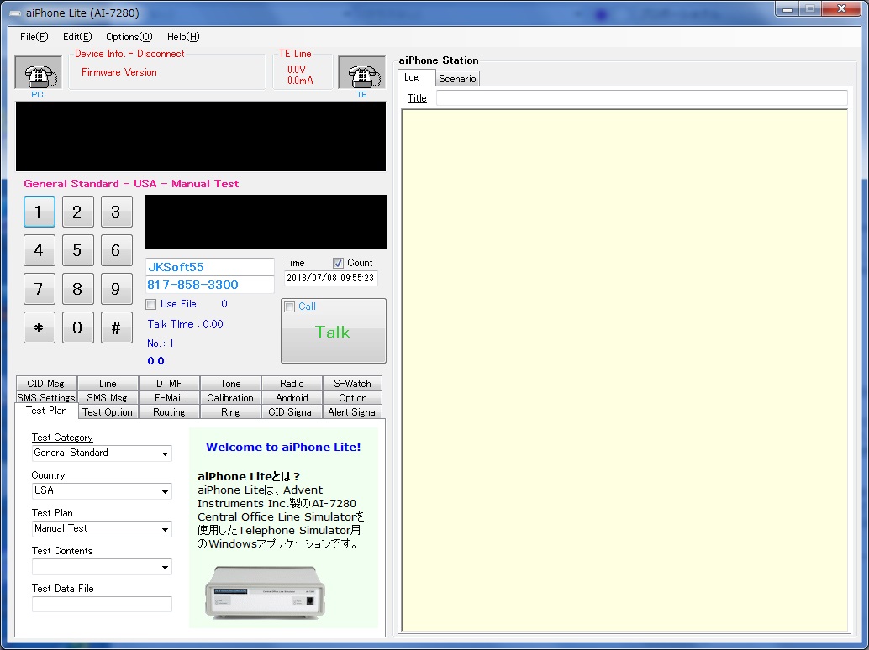
Task: Enable the Use File checkbox
Action: tap(150, 304)
